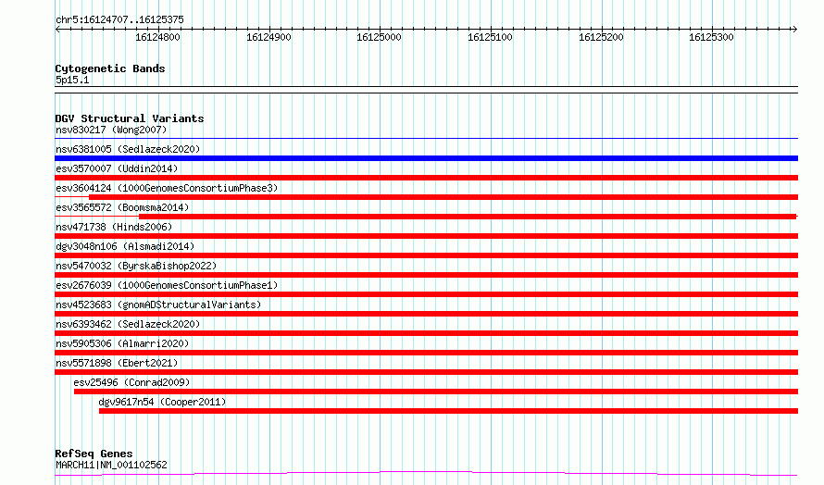Viewport: 824px width, 485px height.
Task: Open the esv3570007 (Uddin2014) variant
Action: click(x=117, y=168)
